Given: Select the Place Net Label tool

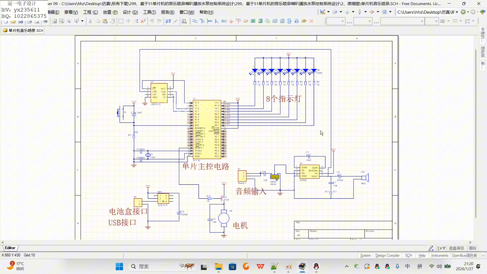Looking at the screenshot, I should 224,21.
